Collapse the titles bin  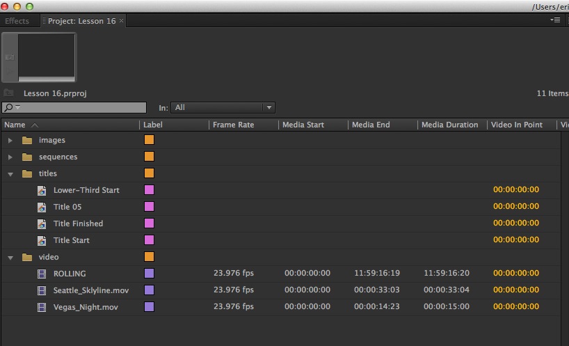pos(10,174)
